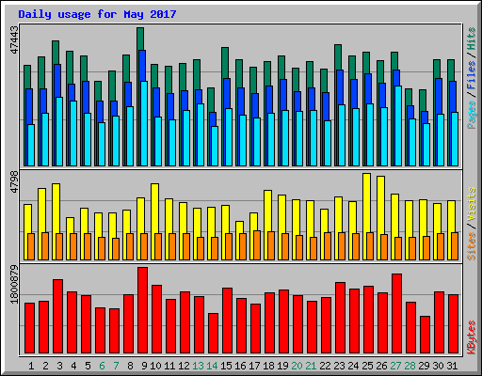Click the blue "Files" legend label

(471, 75)
